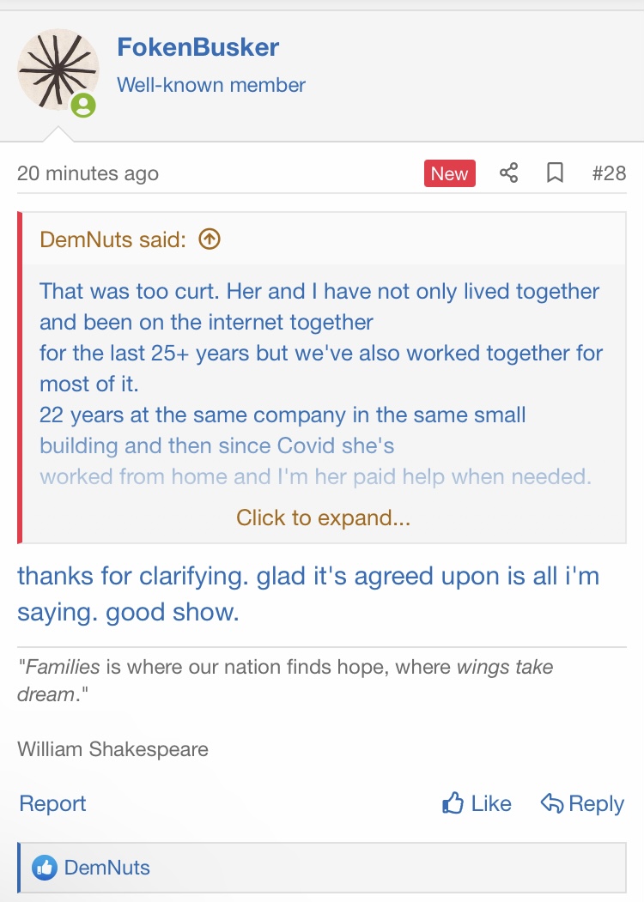Click the thumbs-up Like icon
The width and height of the screenshot is (644, 902).
[453, 804]
